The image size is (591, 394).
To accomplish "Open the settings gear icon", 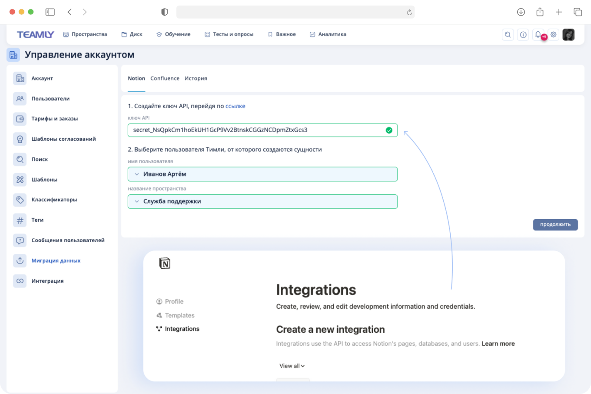I will (x=554, y=35).
